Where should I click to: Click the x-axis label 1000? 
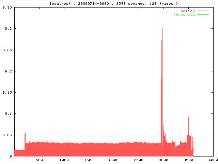click(64, 160)
